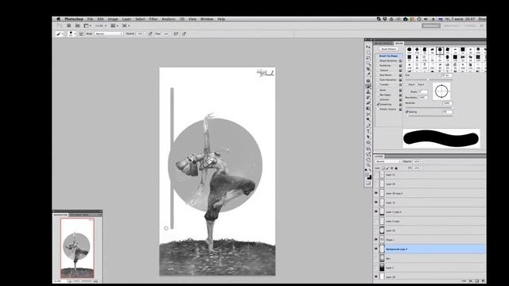Screen dimensions: 509x286
Task: Select the Dodge tool
Action: tap(368, 119)
